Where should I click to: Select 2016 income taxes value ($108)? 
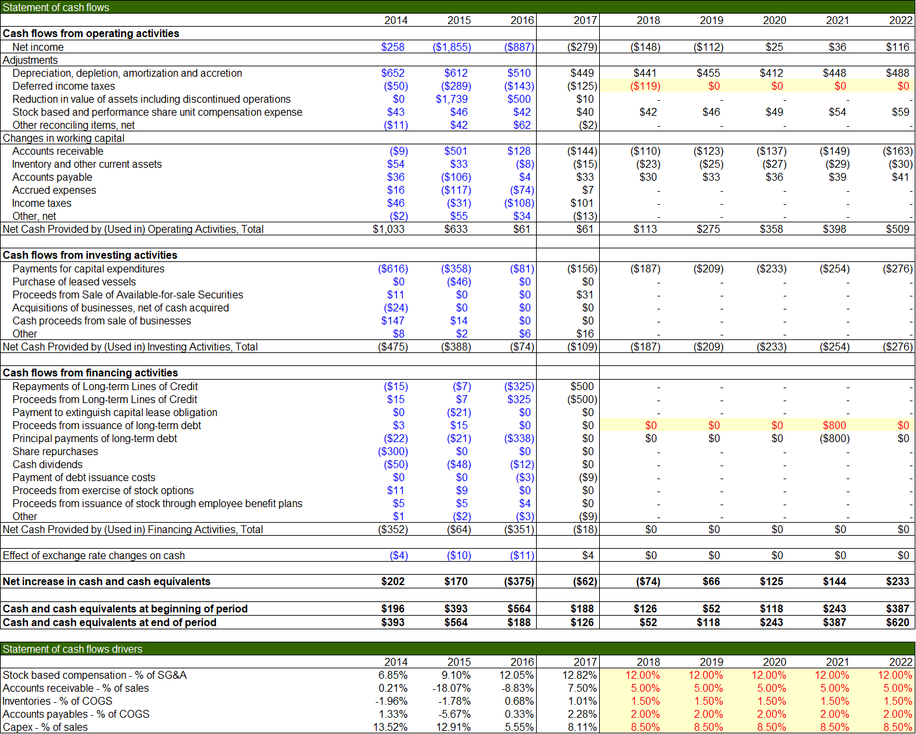[519, 203]
